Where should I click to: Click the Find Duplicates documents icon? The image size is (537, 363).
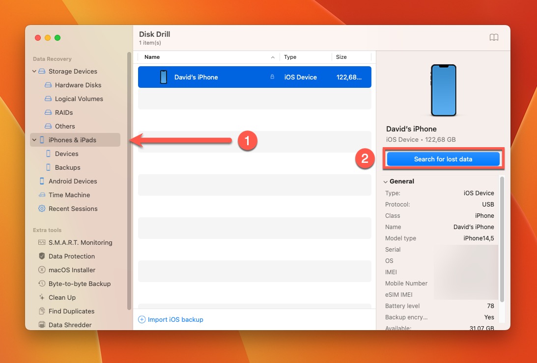pyautogui.click(x=42, y=311)
